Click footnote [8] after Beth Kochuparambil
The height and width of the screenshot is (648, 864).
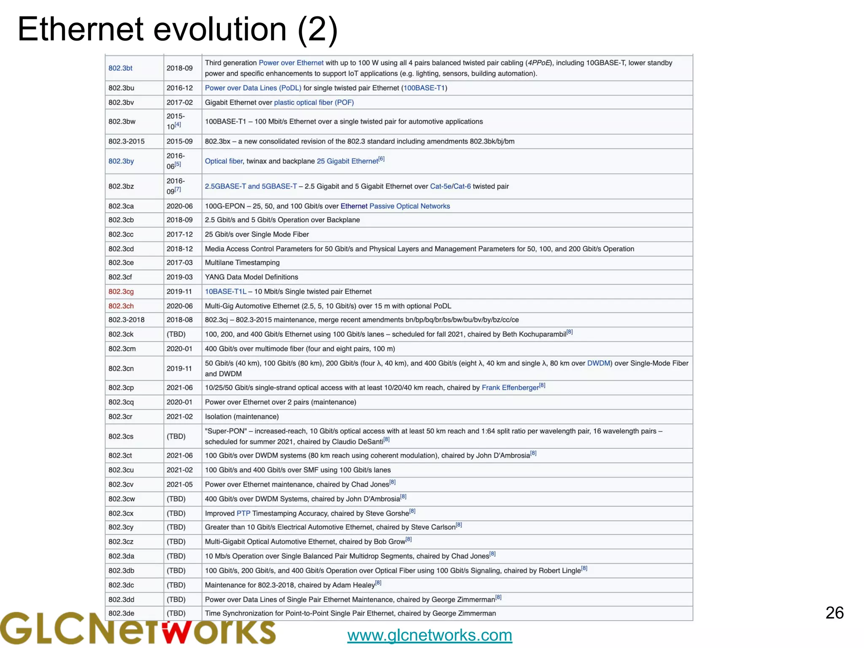570,332
